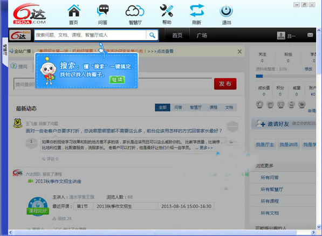Click the 资料完整度 progress bar
The height and width of the screenshot is (236, 322).
click(286, 76)
